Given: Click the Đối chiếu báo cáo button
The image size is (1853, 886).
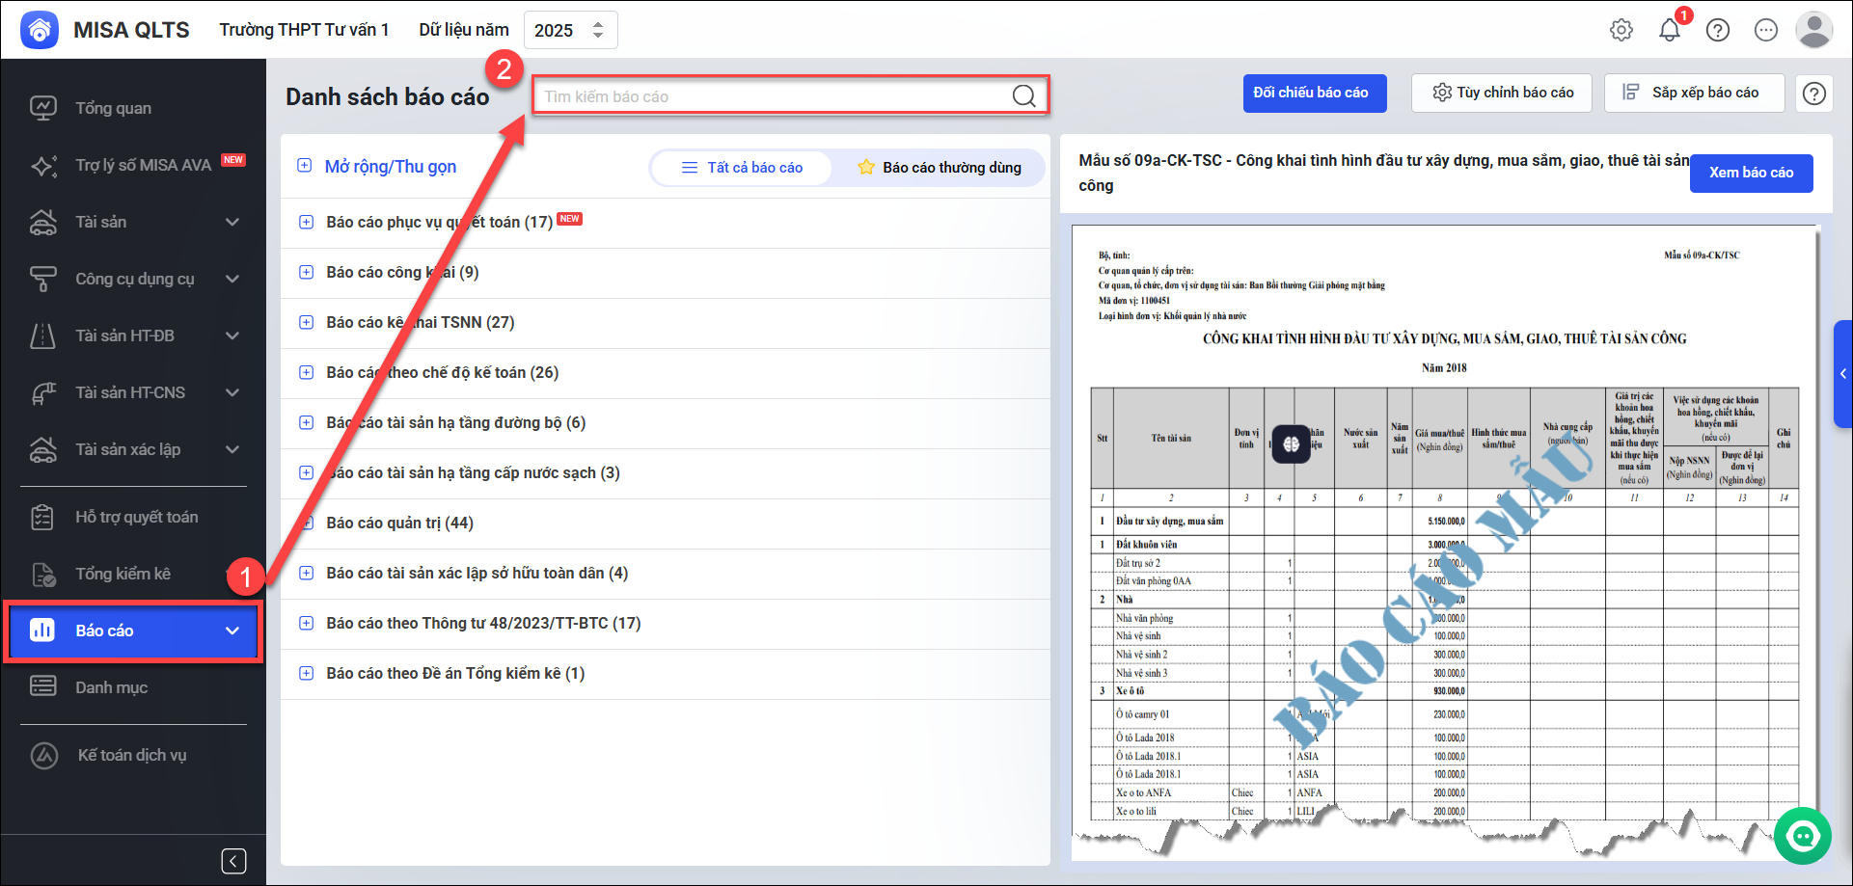Looking at the screenshot, I should pyautogui.click(x=1315, y=94).
